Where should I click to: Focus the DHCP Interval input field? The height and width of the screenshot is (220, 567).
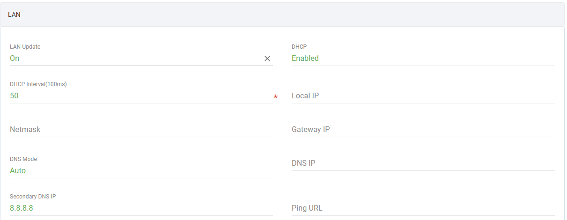140,96
